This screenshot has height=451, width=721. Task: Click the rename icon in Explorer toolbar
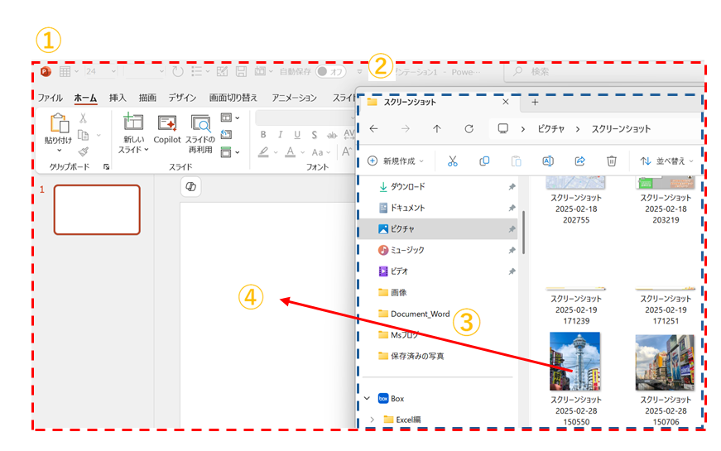coord(548,161)
